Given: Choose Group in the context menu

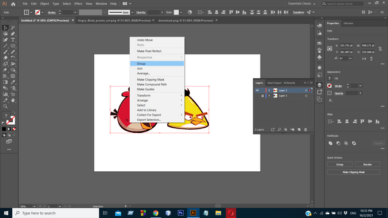Looking at the screenshot, I should [157, 64].
